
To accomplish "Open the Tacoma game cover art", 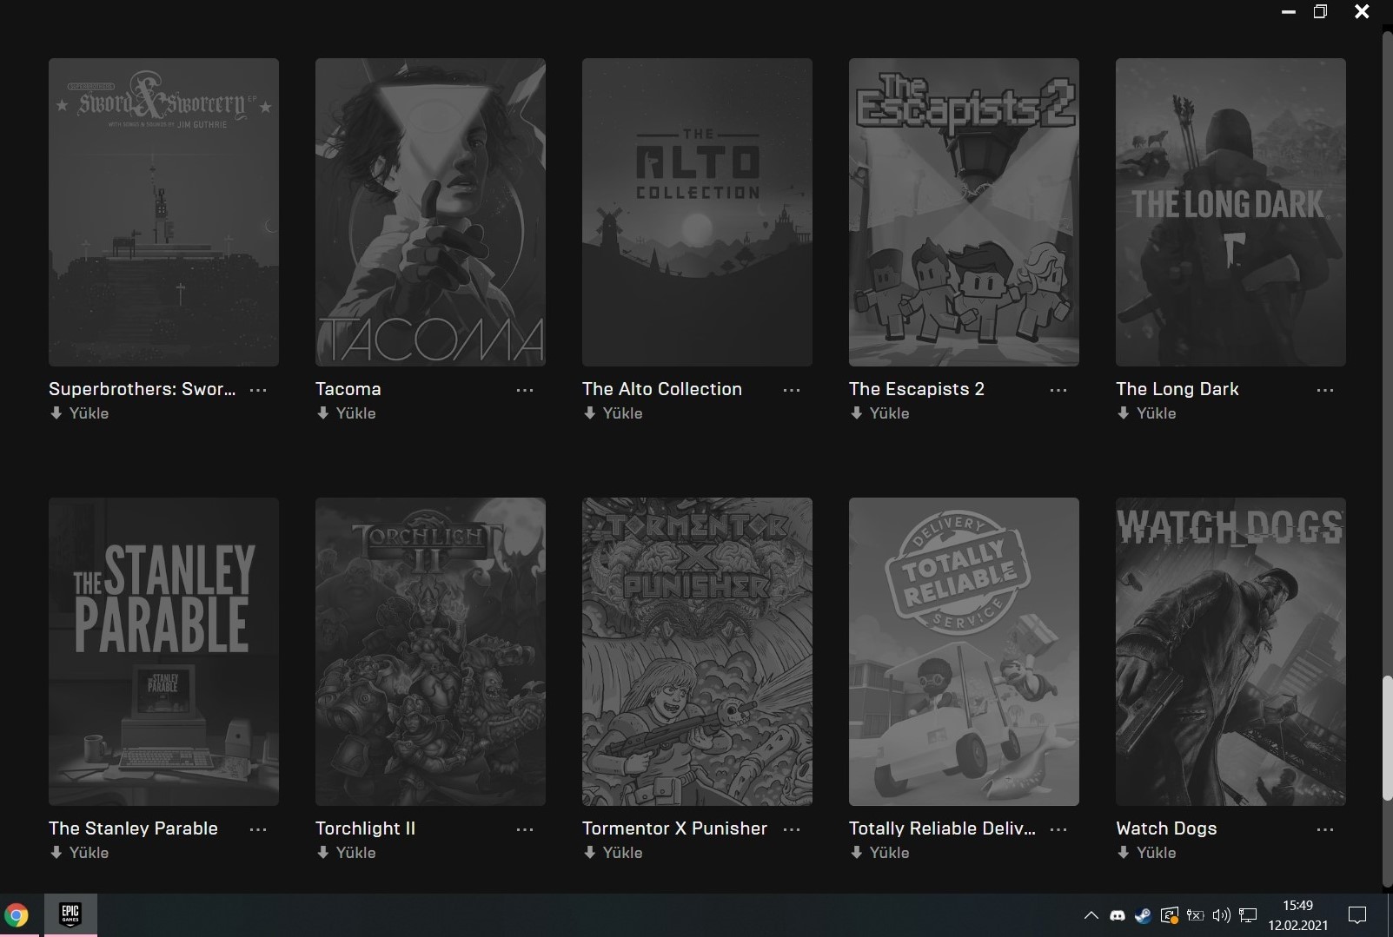I will [430, 212].
